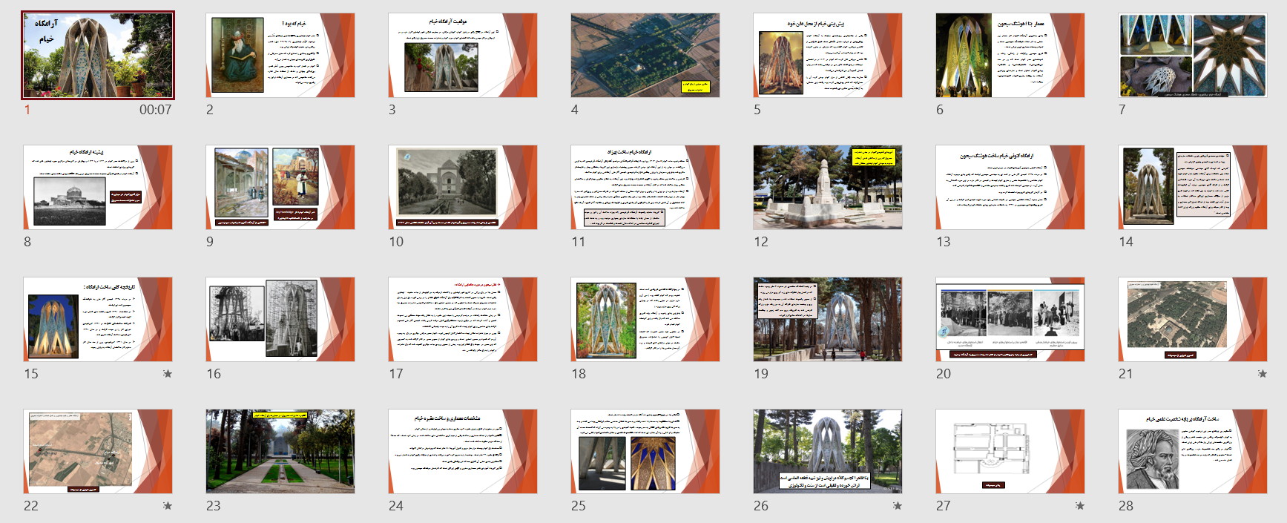Select slide 19 showing the tomb among trees
The height and width of the screenshot is (523, 1287).
click(828, 319)
